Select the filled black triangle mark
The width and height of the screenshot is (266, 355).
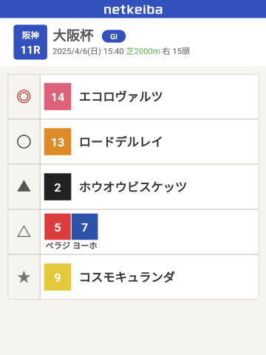(x=24, y=186)
